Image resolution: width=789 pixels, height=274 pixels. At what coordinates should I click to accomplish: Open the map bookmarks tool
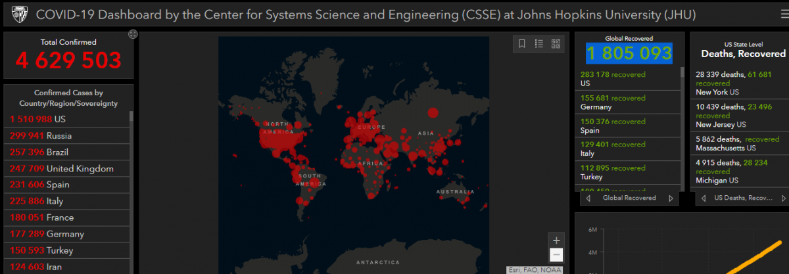click(522, 43)
